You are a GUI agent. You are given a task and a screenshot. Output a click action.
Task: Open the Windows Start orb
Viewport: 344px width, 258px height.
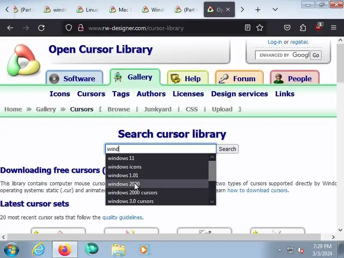[12, 250]
